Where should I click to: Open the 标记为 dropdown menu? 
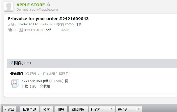tap(102, 109)
